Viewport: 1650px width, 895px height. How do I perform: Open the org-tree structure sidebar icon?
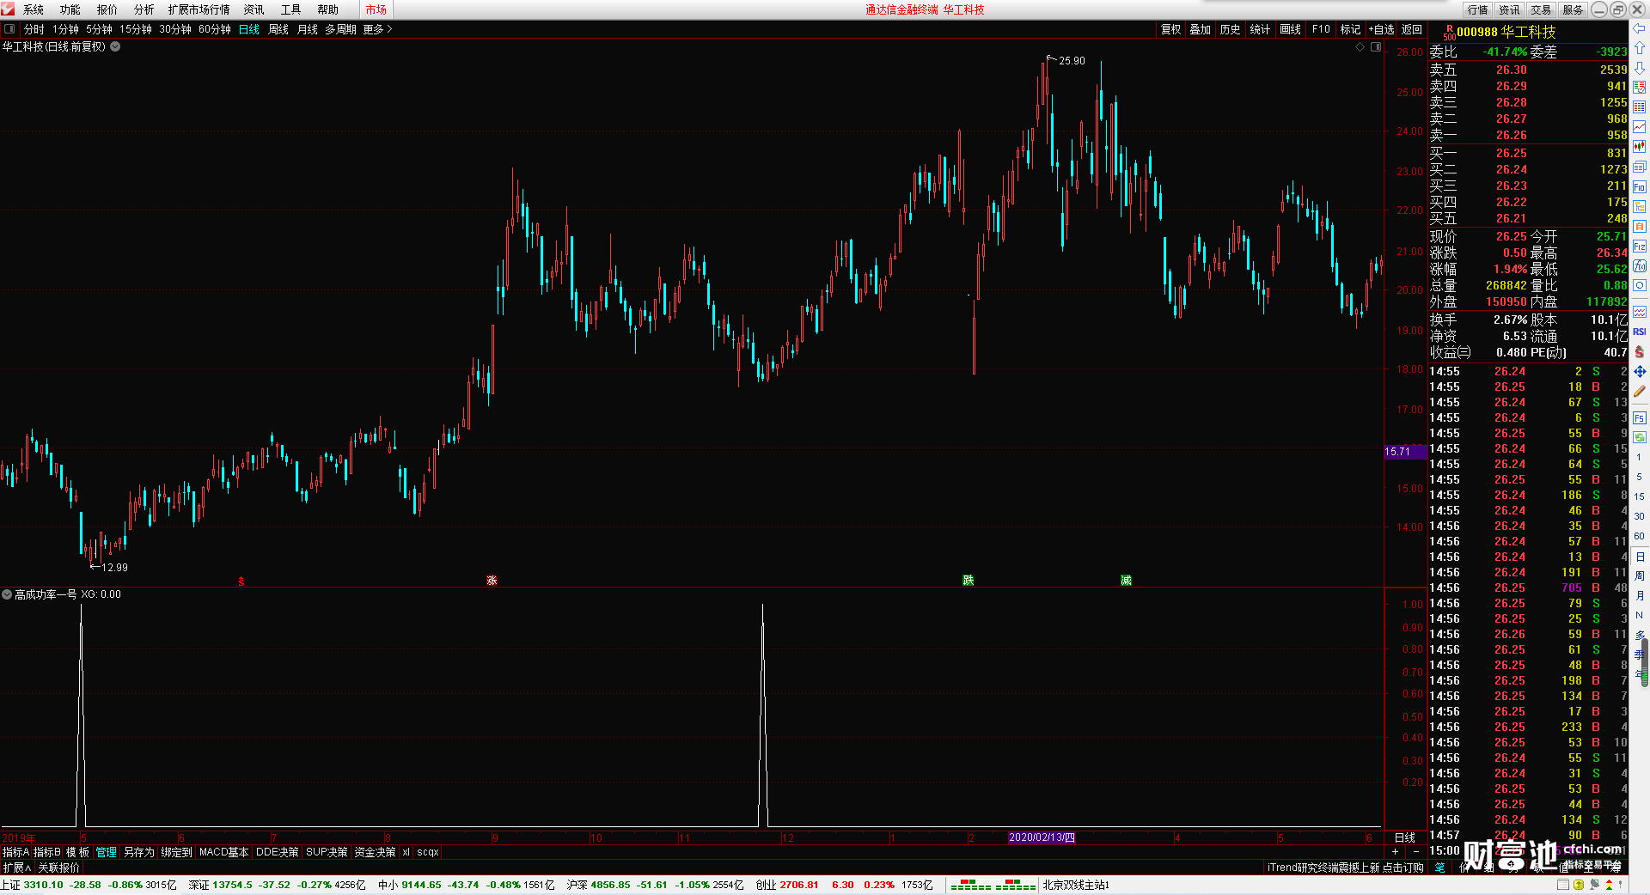pos(1640,206)
